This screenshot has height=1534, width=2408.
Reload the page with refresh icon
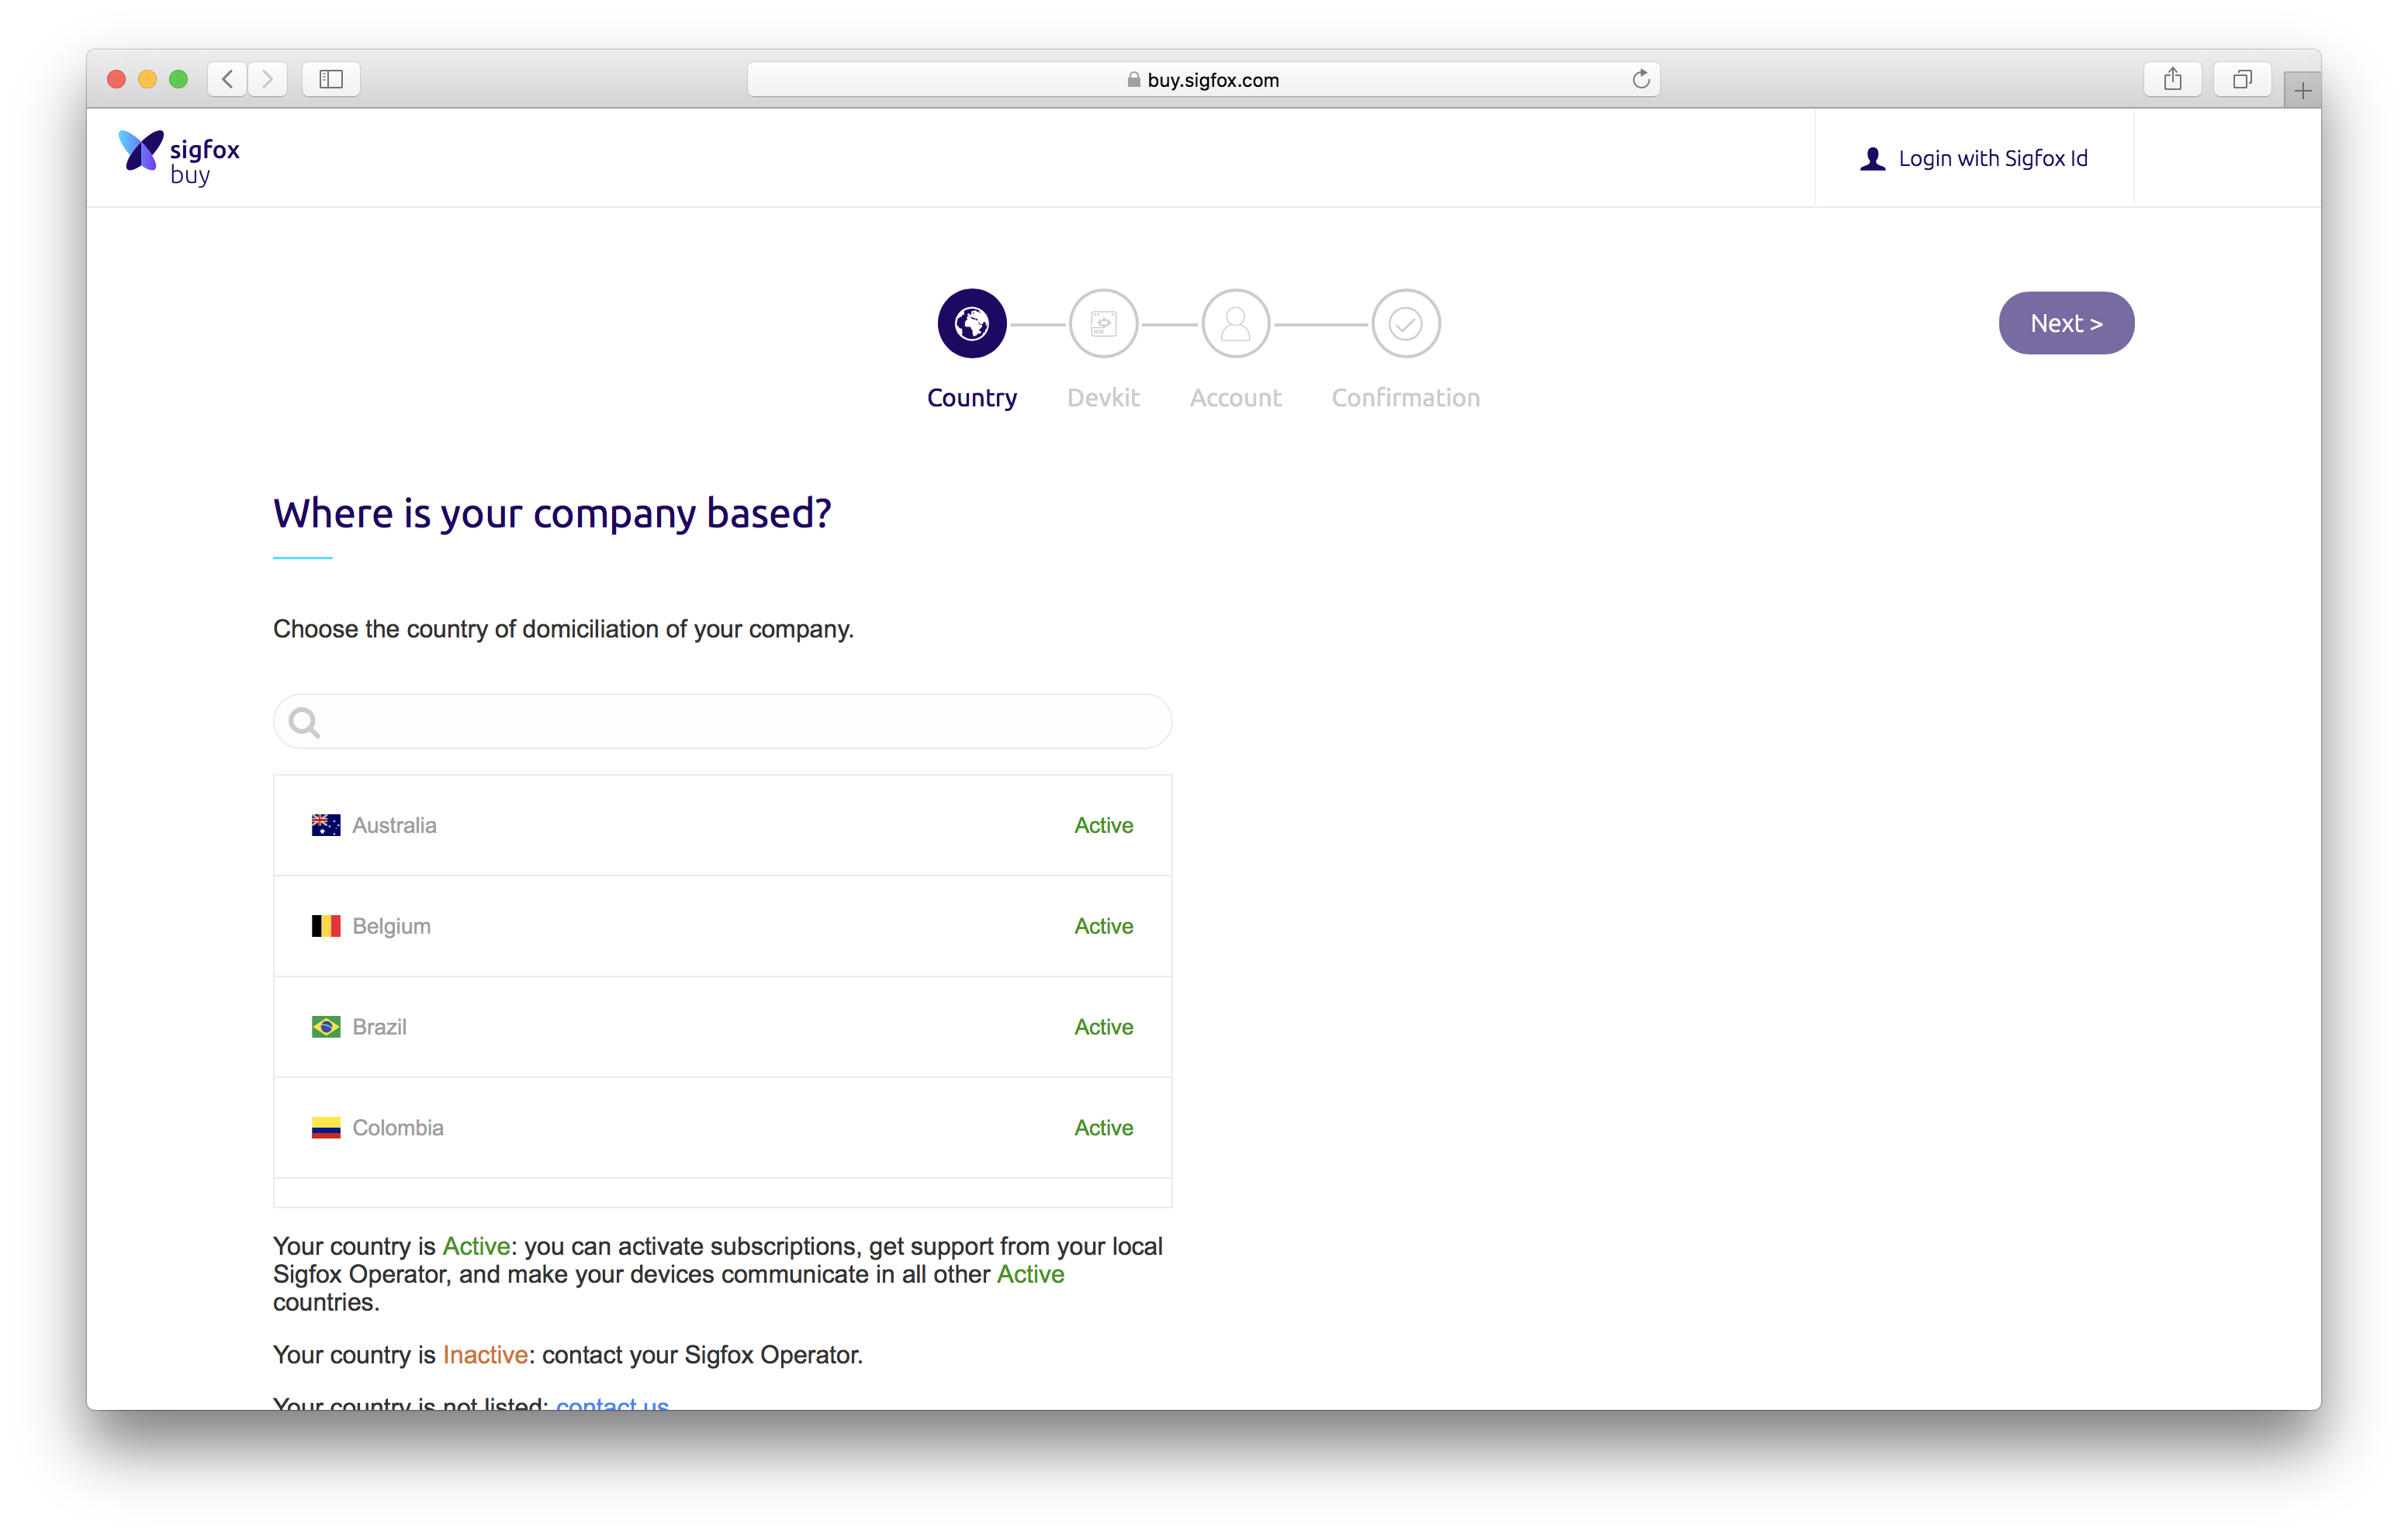(x=1640, y=79)
